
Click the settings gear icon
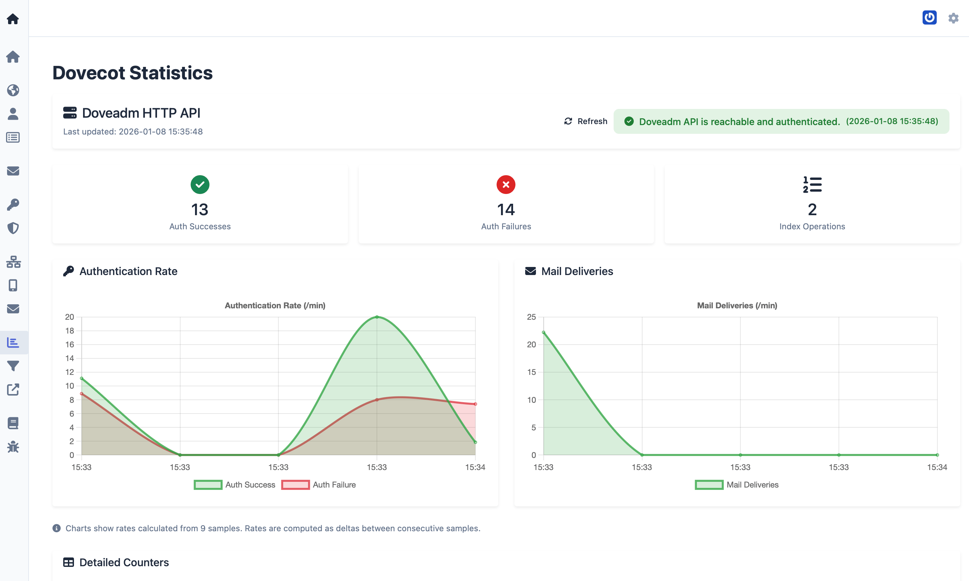pyautogui.click(x=953, y=18)
